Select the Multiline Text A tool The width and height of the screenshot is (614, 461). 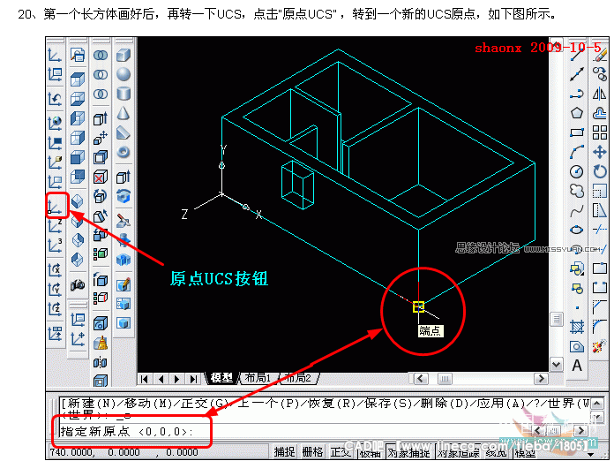coord(577,366)
